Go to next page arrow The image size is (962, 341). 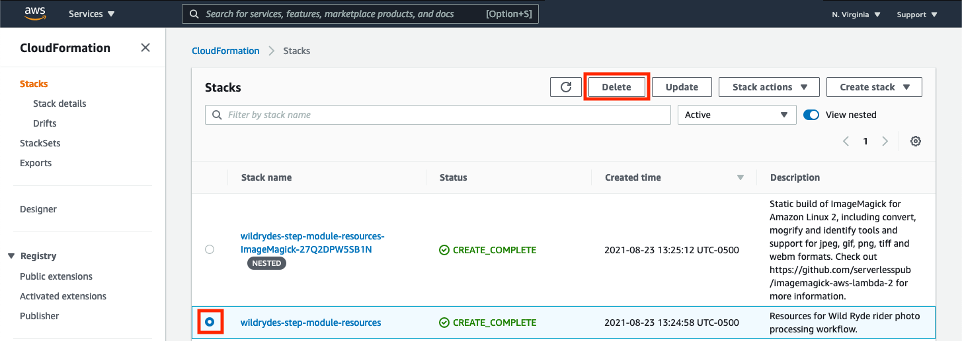[885, 141]
